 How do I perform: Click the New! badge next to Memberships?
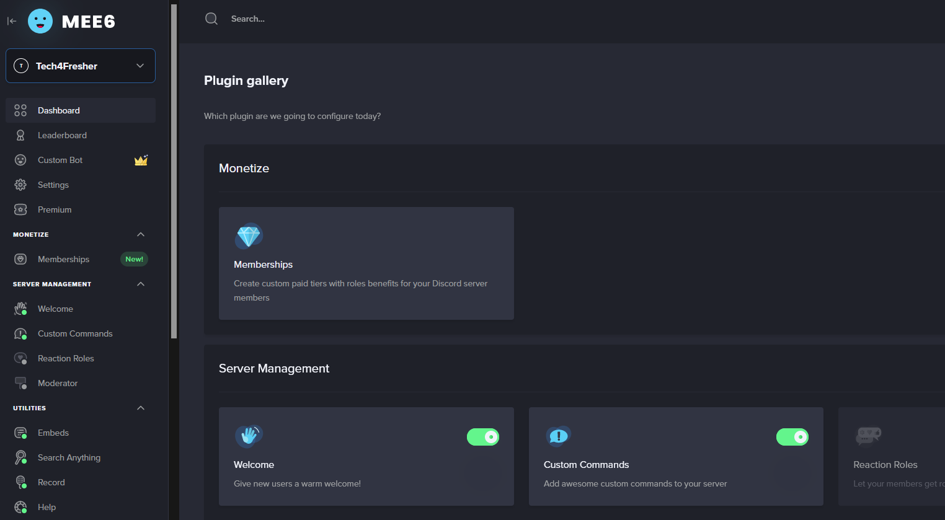coord(134,259)
